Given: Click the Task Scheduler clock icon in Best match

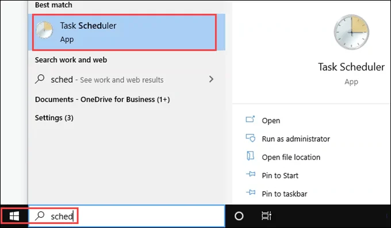Looking at the screenshot, I should coord(44,30).
